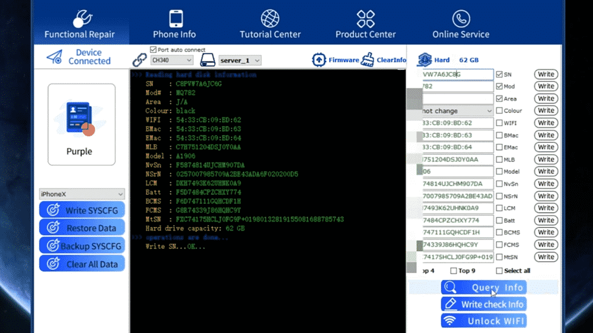This screenshot has height=333, width=593.
Task: Open the Product Center tab
Action: pyautogui.click(x=365, y=24)
